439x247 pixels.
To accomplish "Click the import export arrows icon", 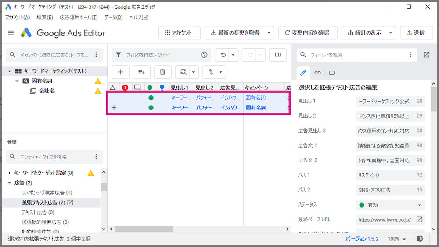I will point(211,72).
